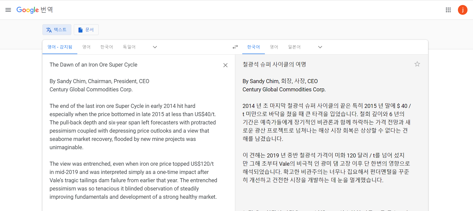The image size is (473, 211).
Task: Click the translated title '철광석 슈퍼 사이클의 여명'
Action: [274, 65]
